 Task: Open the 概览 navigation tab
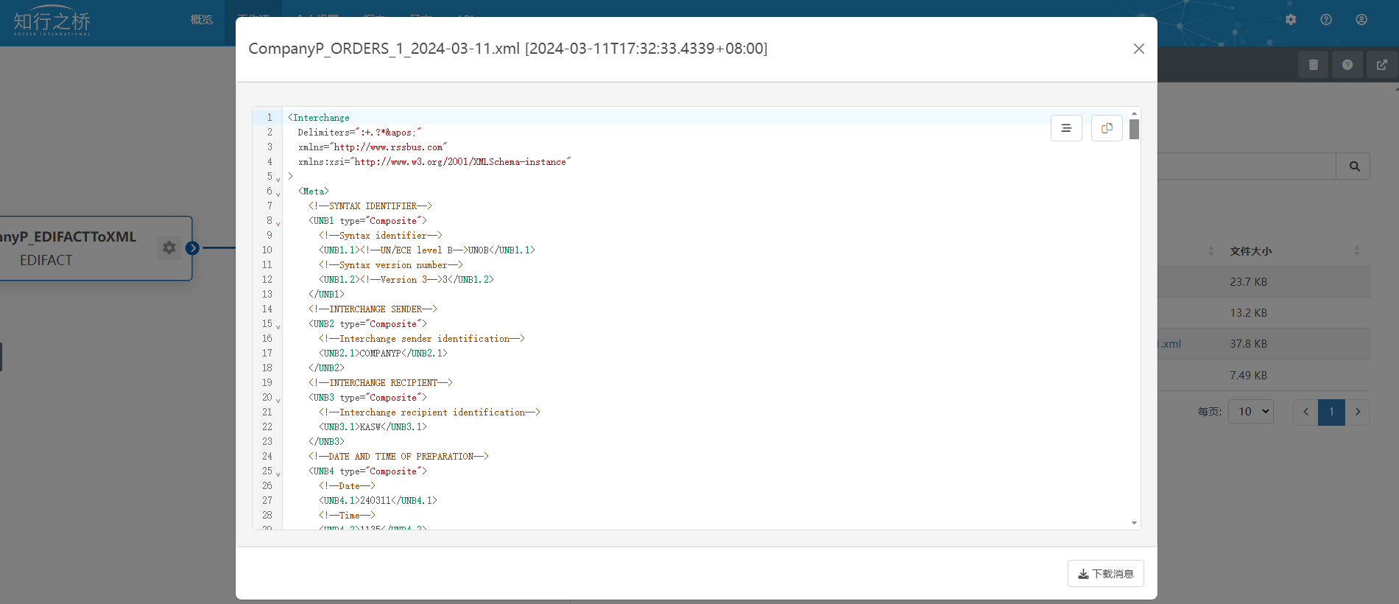click(202, 20)
